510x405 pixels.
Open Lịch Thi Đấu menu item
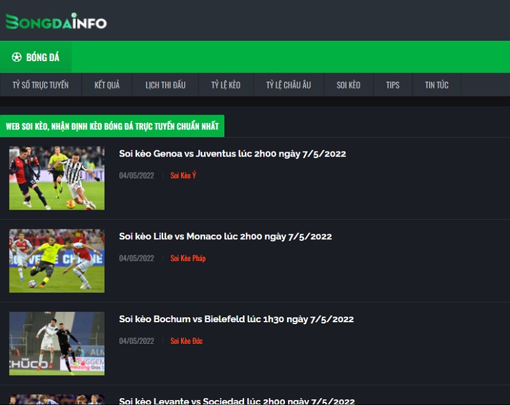(x=165, y=85)
